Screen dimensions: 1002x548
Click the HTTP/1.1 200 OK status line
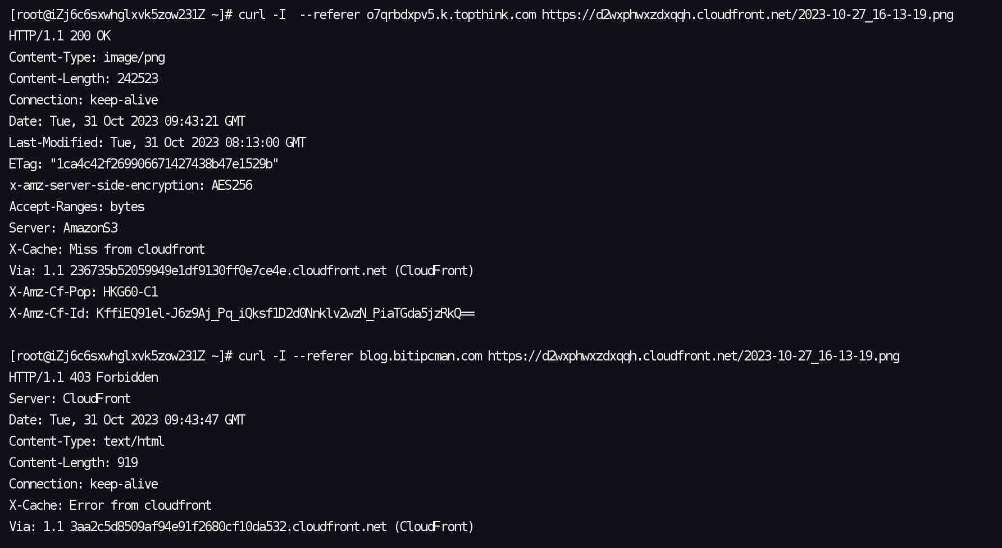(x=60, y=36)
